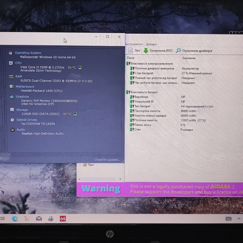Open Task View on the taskbar
243x243 pixels.
(x=3, y=218)
